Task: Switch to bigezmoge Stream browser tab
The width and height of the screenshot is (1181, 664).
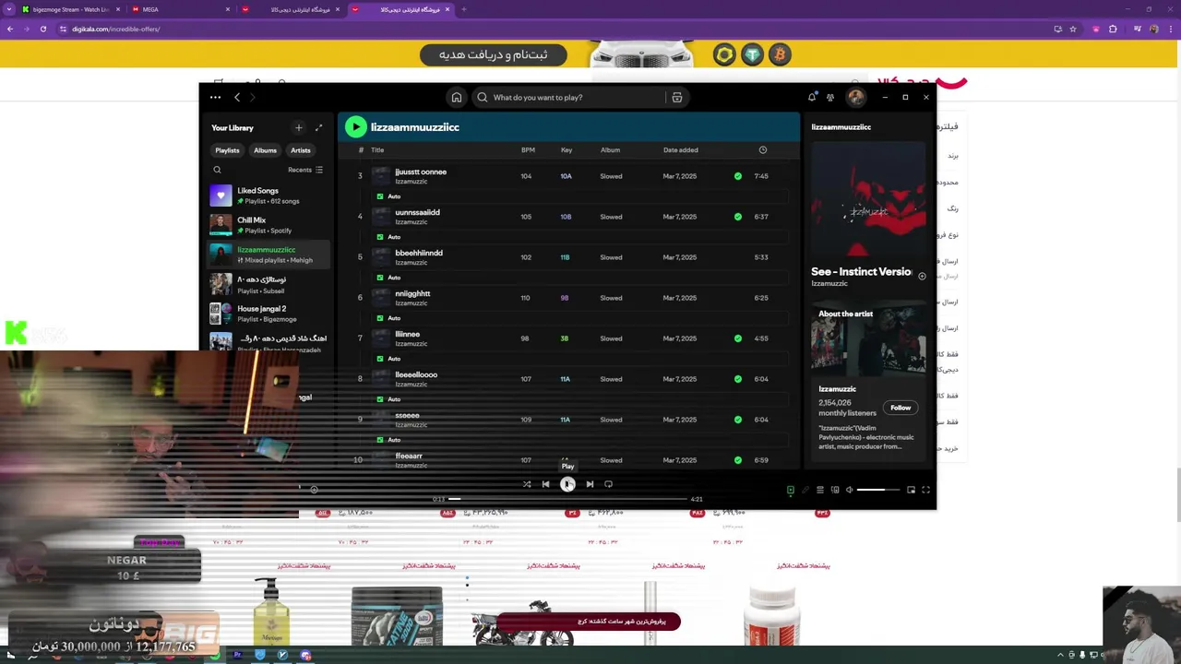Action: click(70, 9)
